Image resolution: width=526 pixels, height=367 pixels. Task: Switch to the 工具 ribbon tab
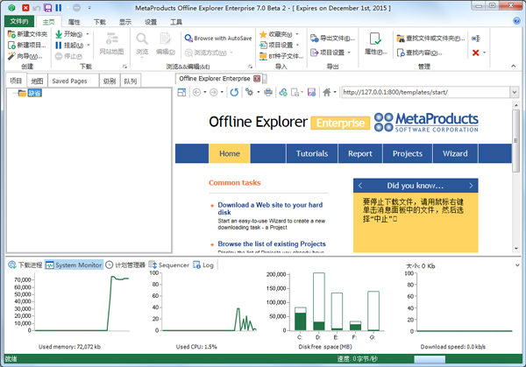click(176, 22)
